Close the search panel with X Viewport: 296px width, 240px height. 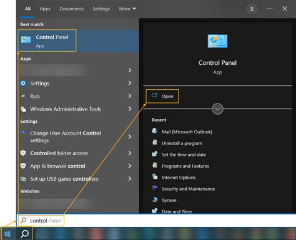pos(285,9)
